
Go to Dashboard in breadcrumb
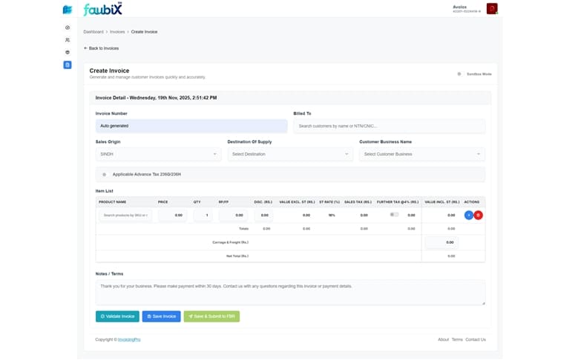pyautogui.click(x=93, y=32)
